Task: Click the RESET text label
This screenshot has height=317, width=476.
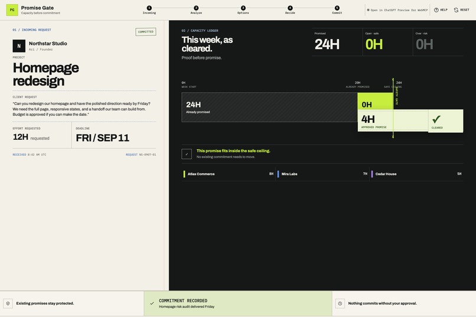Action: pyautogui.click(x=464, y=10)
